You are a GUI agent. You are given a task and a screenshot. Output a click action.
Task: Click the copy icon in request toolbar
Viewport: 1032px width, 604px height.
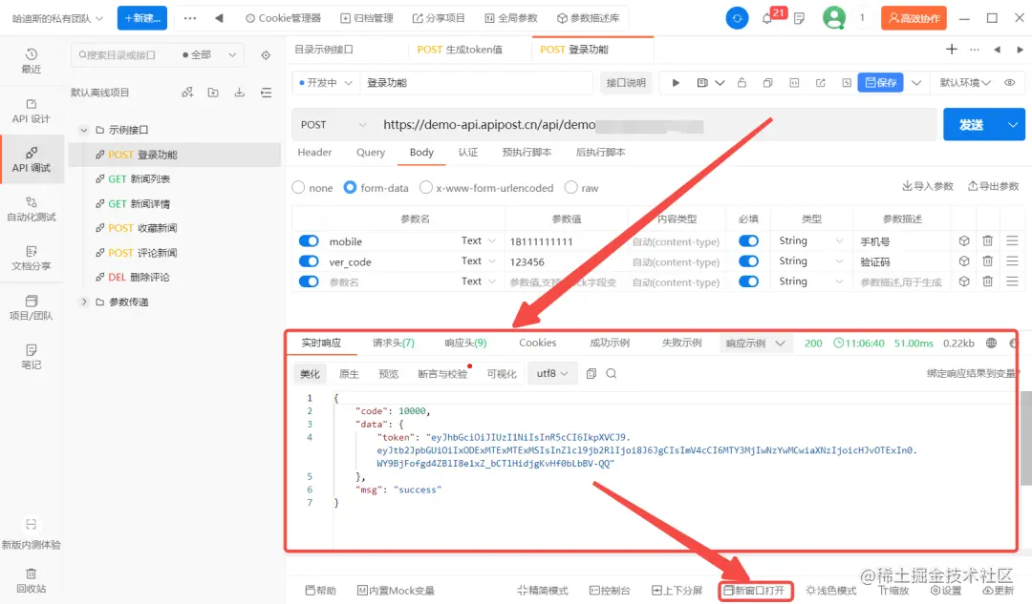coord(767,83)
